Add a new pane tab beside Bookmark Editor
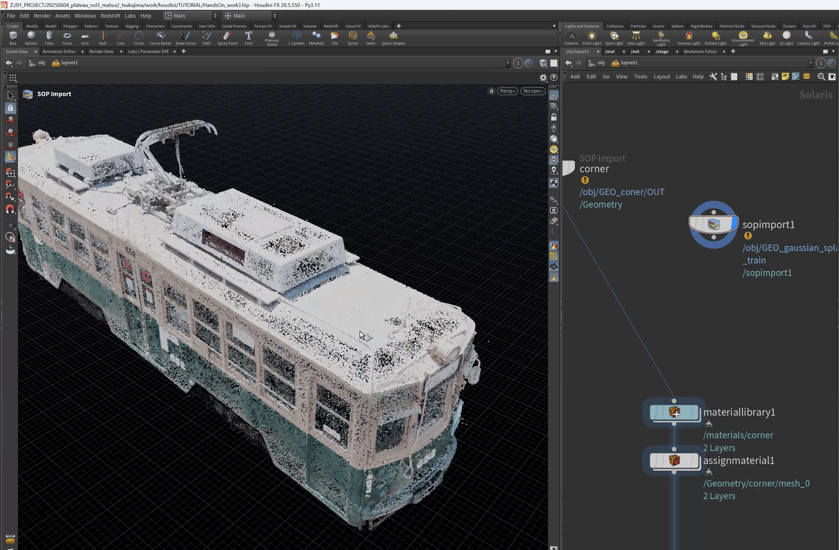This screenshot has width=839, height=550. (x=733, y=52)
